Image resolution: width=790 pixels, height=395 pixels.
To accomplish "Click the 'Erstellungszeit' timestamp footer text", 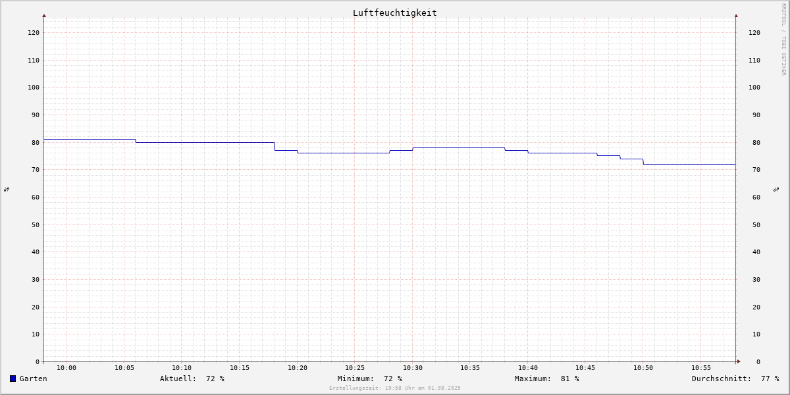I will [395, 388].
